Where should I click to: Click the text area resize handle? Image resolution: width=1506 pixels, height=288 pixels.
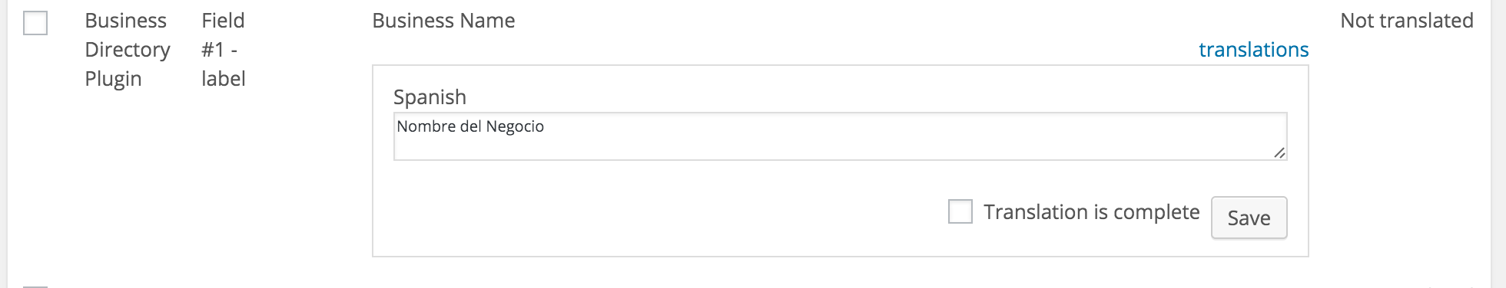pos(1279,152)
